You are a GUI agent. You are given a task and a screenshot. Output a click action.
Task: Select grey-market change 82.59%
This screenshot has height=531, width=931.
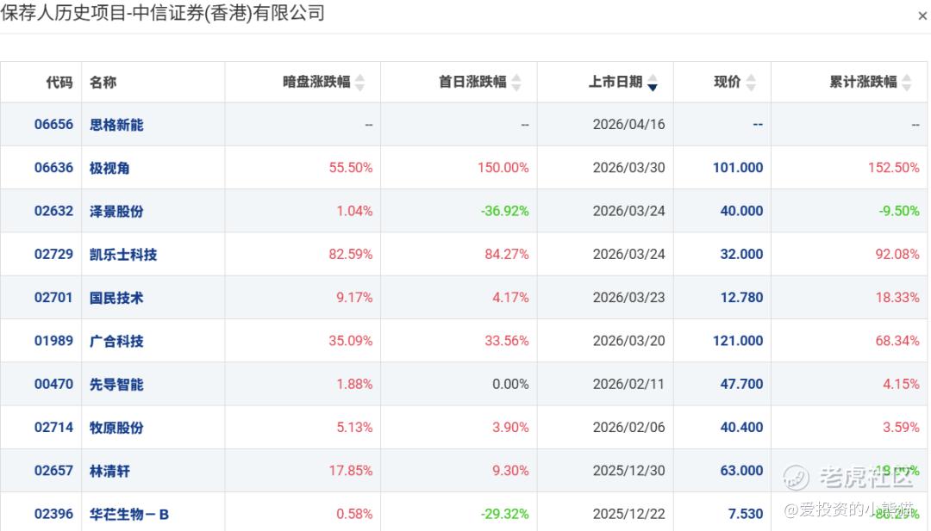point(351,254)
